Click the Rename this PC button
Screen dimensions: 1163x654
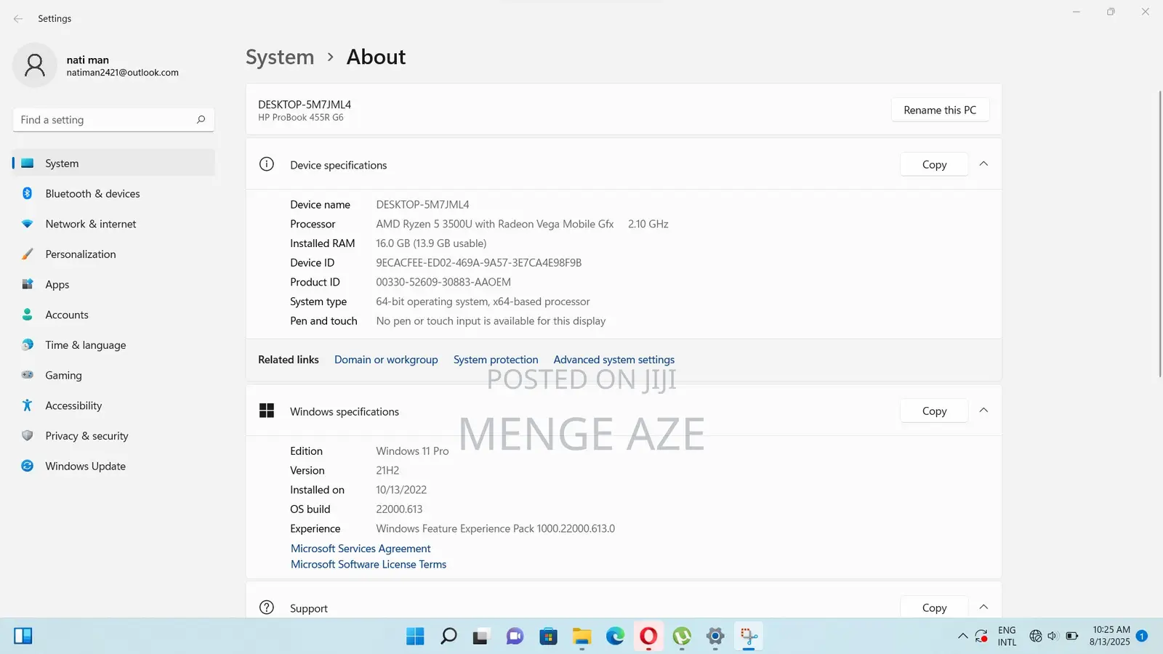(x=940, y=110)
